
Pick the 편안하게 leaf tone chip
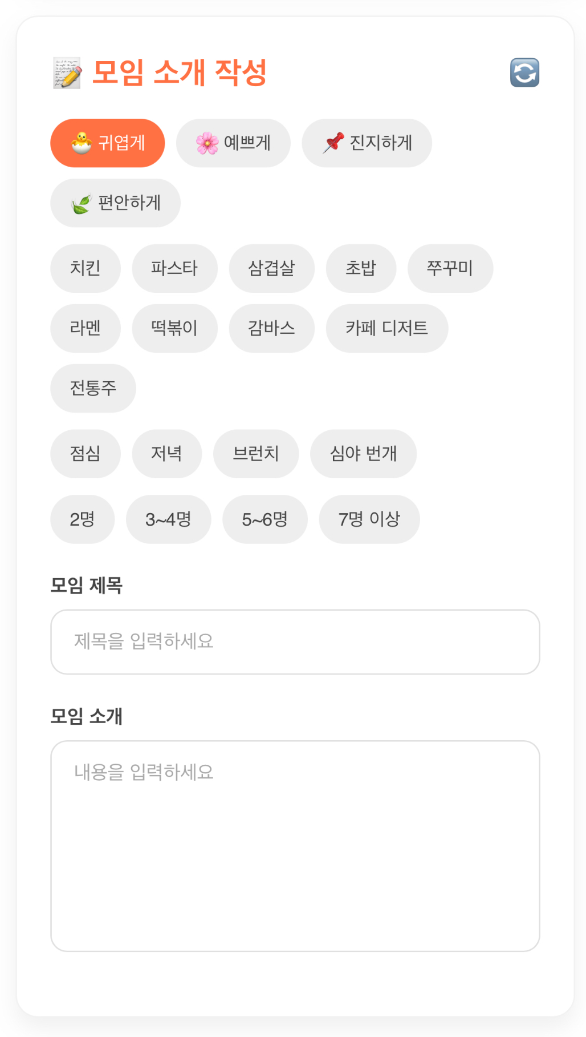(x=115, y=203)
